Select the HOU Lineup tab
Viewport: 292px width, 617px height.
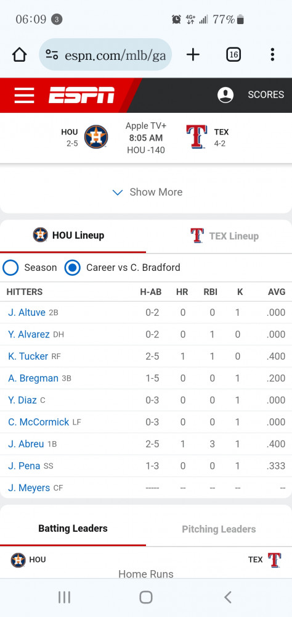[73, 236]
